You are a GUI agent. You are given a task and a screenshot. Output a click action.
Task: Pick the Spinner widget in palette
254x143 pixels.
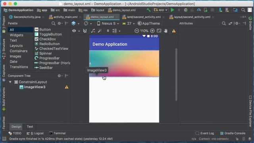coord(43,54)
